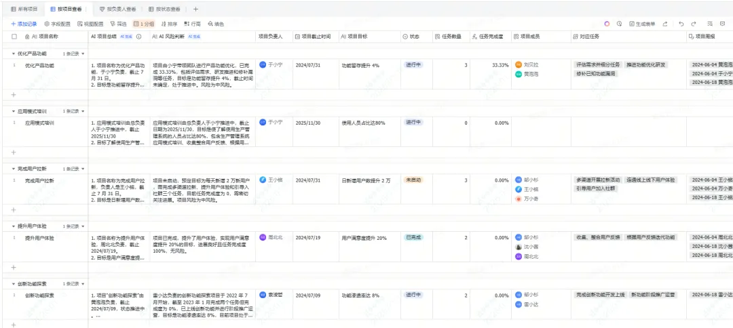The height and width of the screenshot is (328, 733).
Task: Collapse the 完成用户拉新 group
Action: (x=14, y=169)
